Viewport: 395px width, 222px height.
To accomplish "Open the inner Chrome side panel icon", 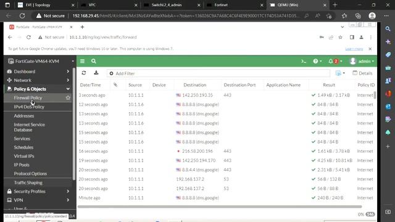I will click(x=352, y=37).
